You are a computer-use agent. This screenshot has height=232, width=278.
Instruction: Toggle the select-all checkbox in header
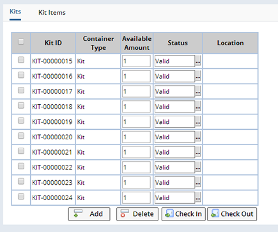(21, 42)
